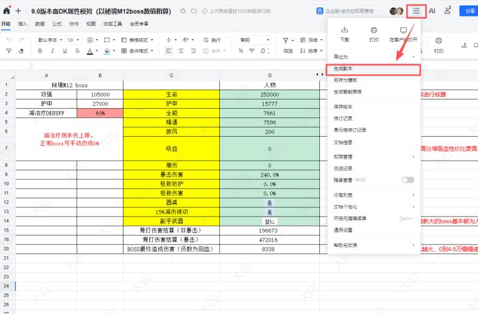
Task: Expand the 导出为 submenu
Action: (374, 56)
